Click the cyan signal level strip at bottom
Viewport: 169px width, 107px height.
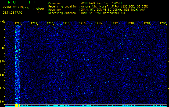pos(86,106)
